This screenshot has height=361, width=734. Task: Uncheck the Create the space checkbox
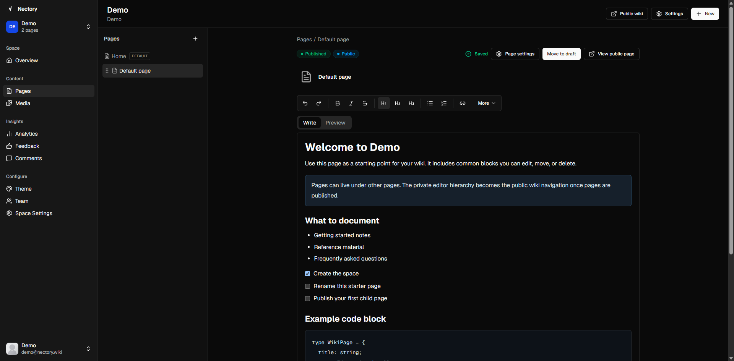307,274
